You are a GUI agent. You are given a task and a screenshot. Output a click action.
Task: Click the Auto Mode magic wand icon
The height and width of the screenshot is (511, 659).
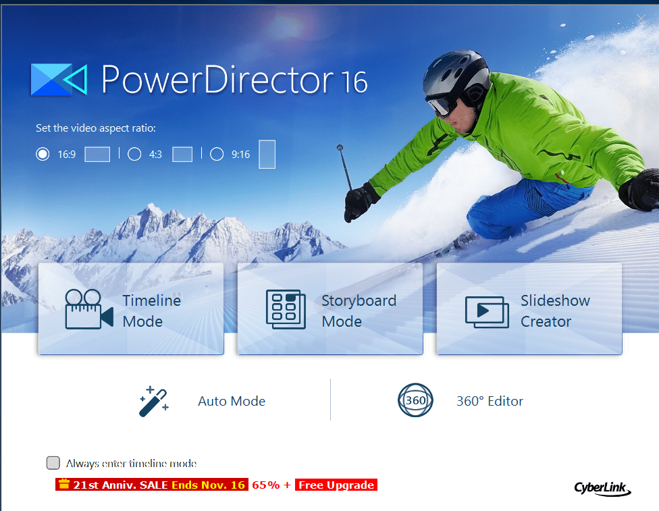153,400
